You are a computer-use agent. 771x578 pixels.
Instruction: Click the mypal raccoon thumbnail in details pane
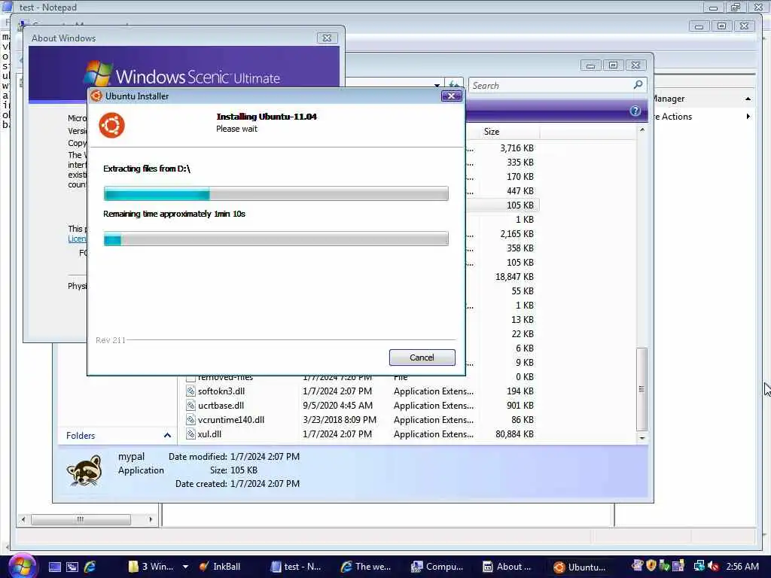pyautogui.click(x=84, y=470)
